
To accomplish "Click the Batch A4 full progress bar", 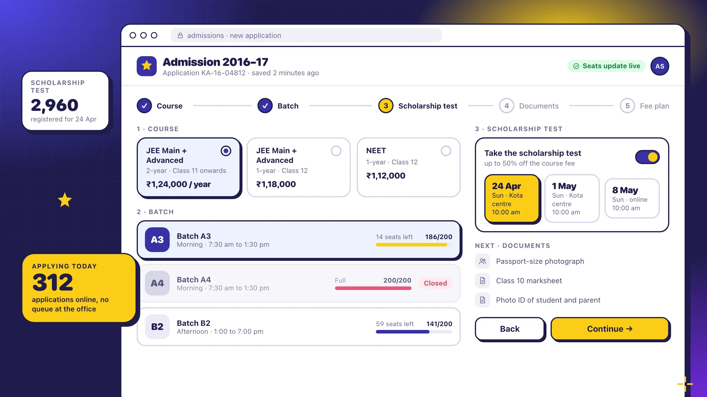I will pos(373,288).
